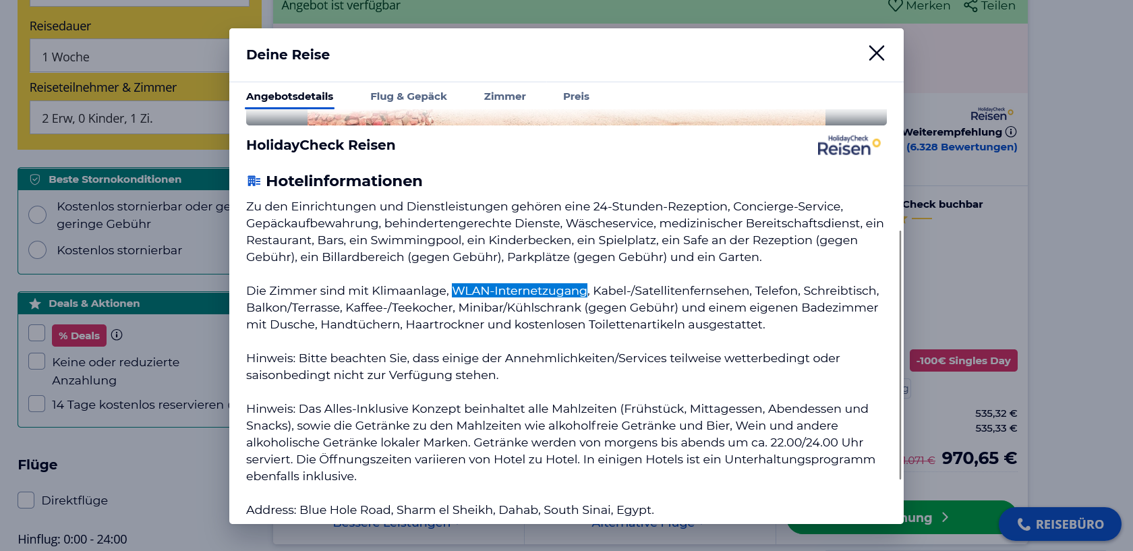
Task: Click the Weiterempfehlung info icon
Action: [1010, 132]
